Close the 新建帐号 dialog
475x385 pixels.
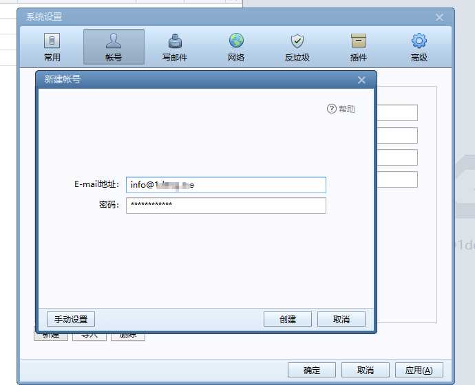(361, 80)
